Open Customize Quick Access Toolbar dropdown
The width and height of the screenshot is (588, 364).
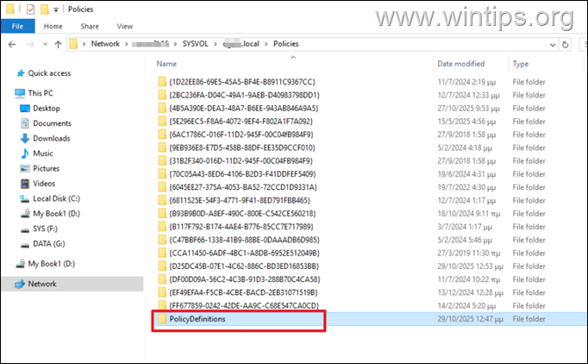click(56, 9)
